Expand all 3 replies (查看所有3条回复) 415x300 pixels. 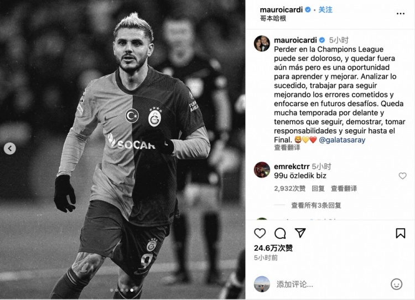pyautogui.click(x=316, y=205)
